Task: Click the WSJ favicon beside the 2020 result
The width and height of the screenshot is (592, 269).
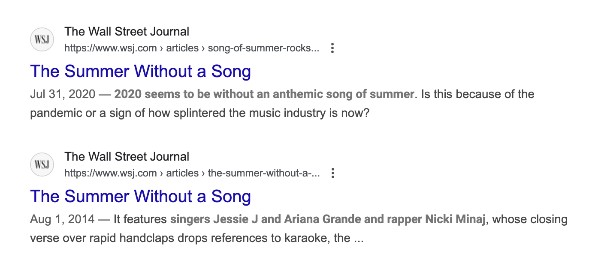Action: coord(42,39)
